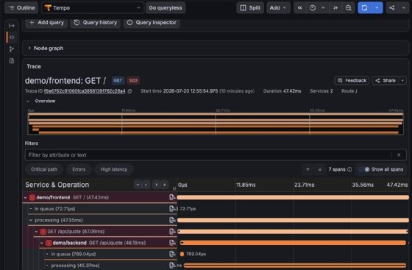This screenshot has height=270, width=412.
Task: Collapse all spans
Action: tap(165, 185)
